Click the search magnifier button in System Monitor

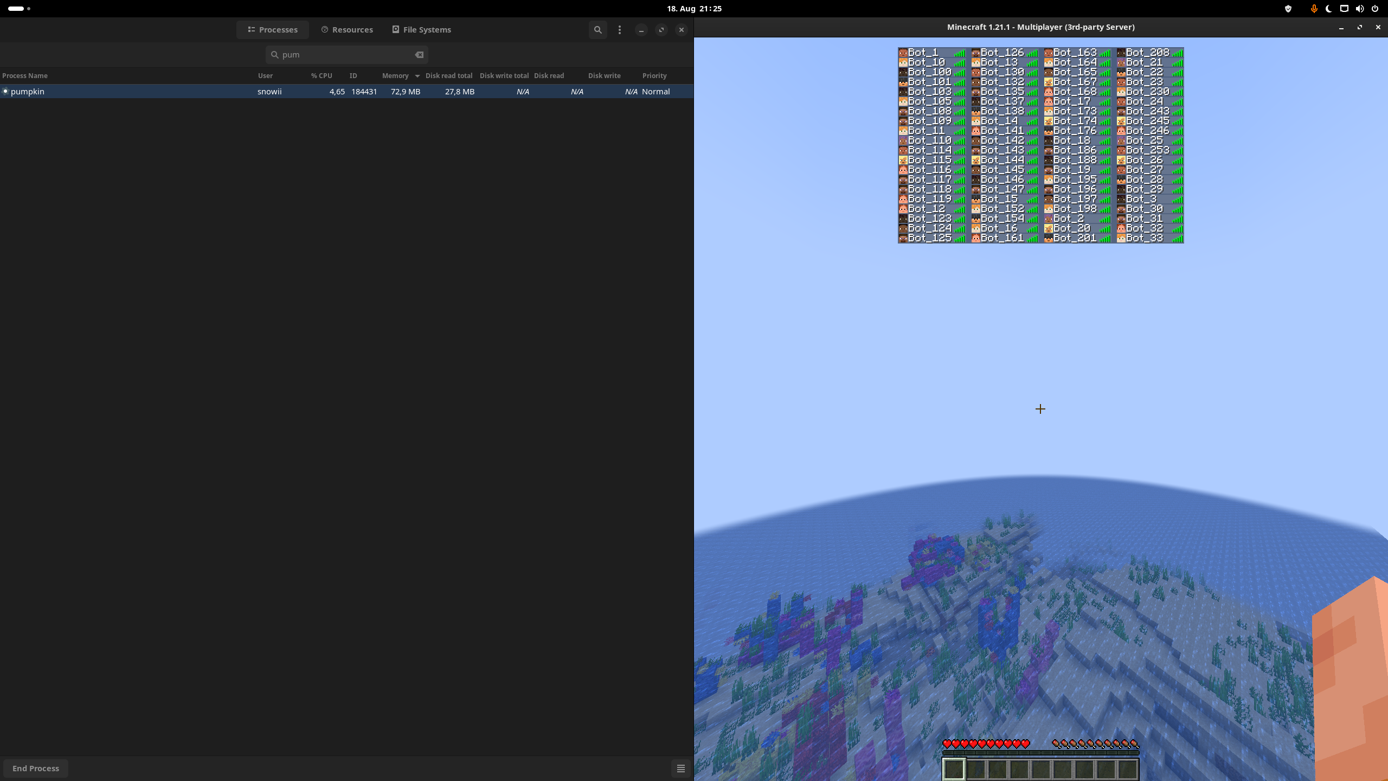(x=597, y=30)
